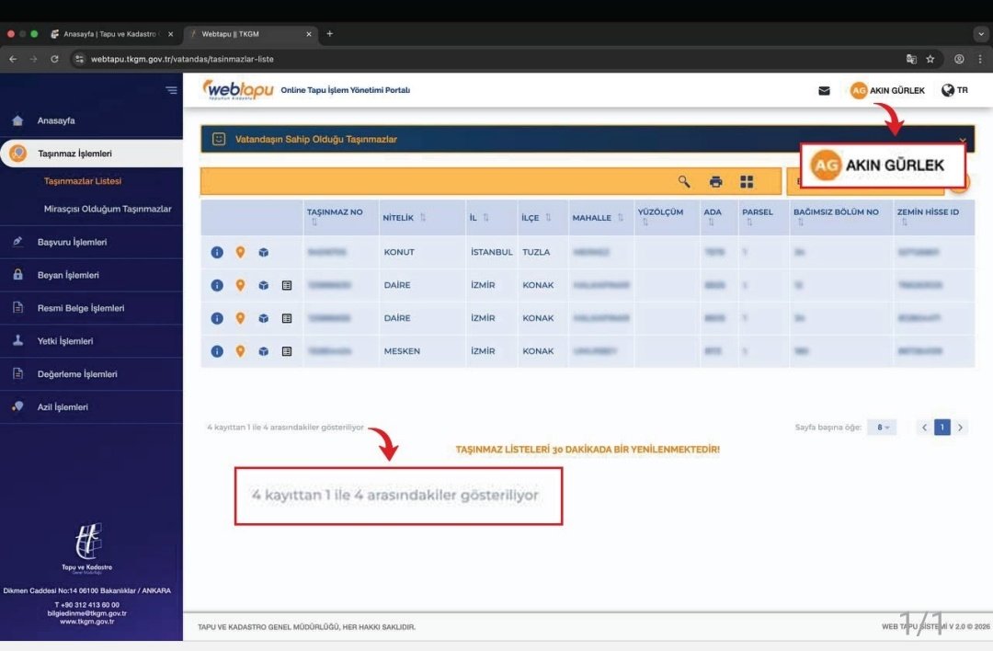
Task: Print the property list with the printer icon
Action: [x=715, y=182]
